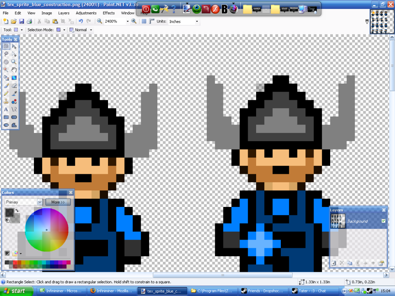Add a new layer in Layers panel
The width and height of the screenshot is (395, 296).
pos(334,263)
